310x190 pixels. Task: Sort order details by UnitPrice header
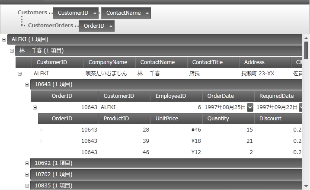167,119
